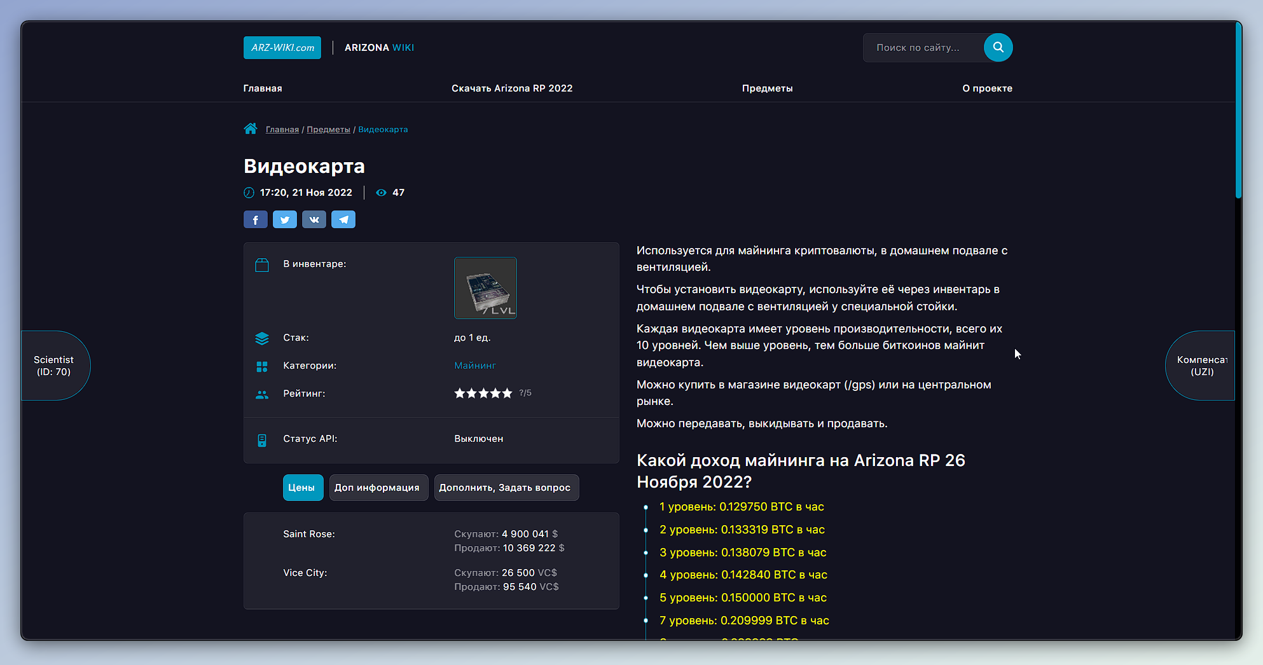Click the clock icon beside publication date
The image size is (1263, 665).
point(249,193)
